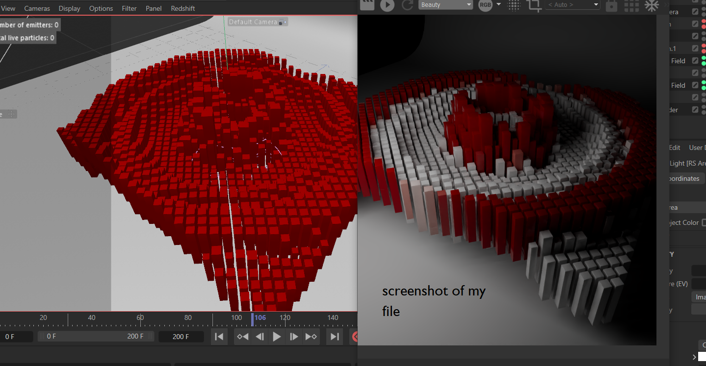Jump to next keyframe
Viewport: 706px width, 366px height.
coord(311,337)
